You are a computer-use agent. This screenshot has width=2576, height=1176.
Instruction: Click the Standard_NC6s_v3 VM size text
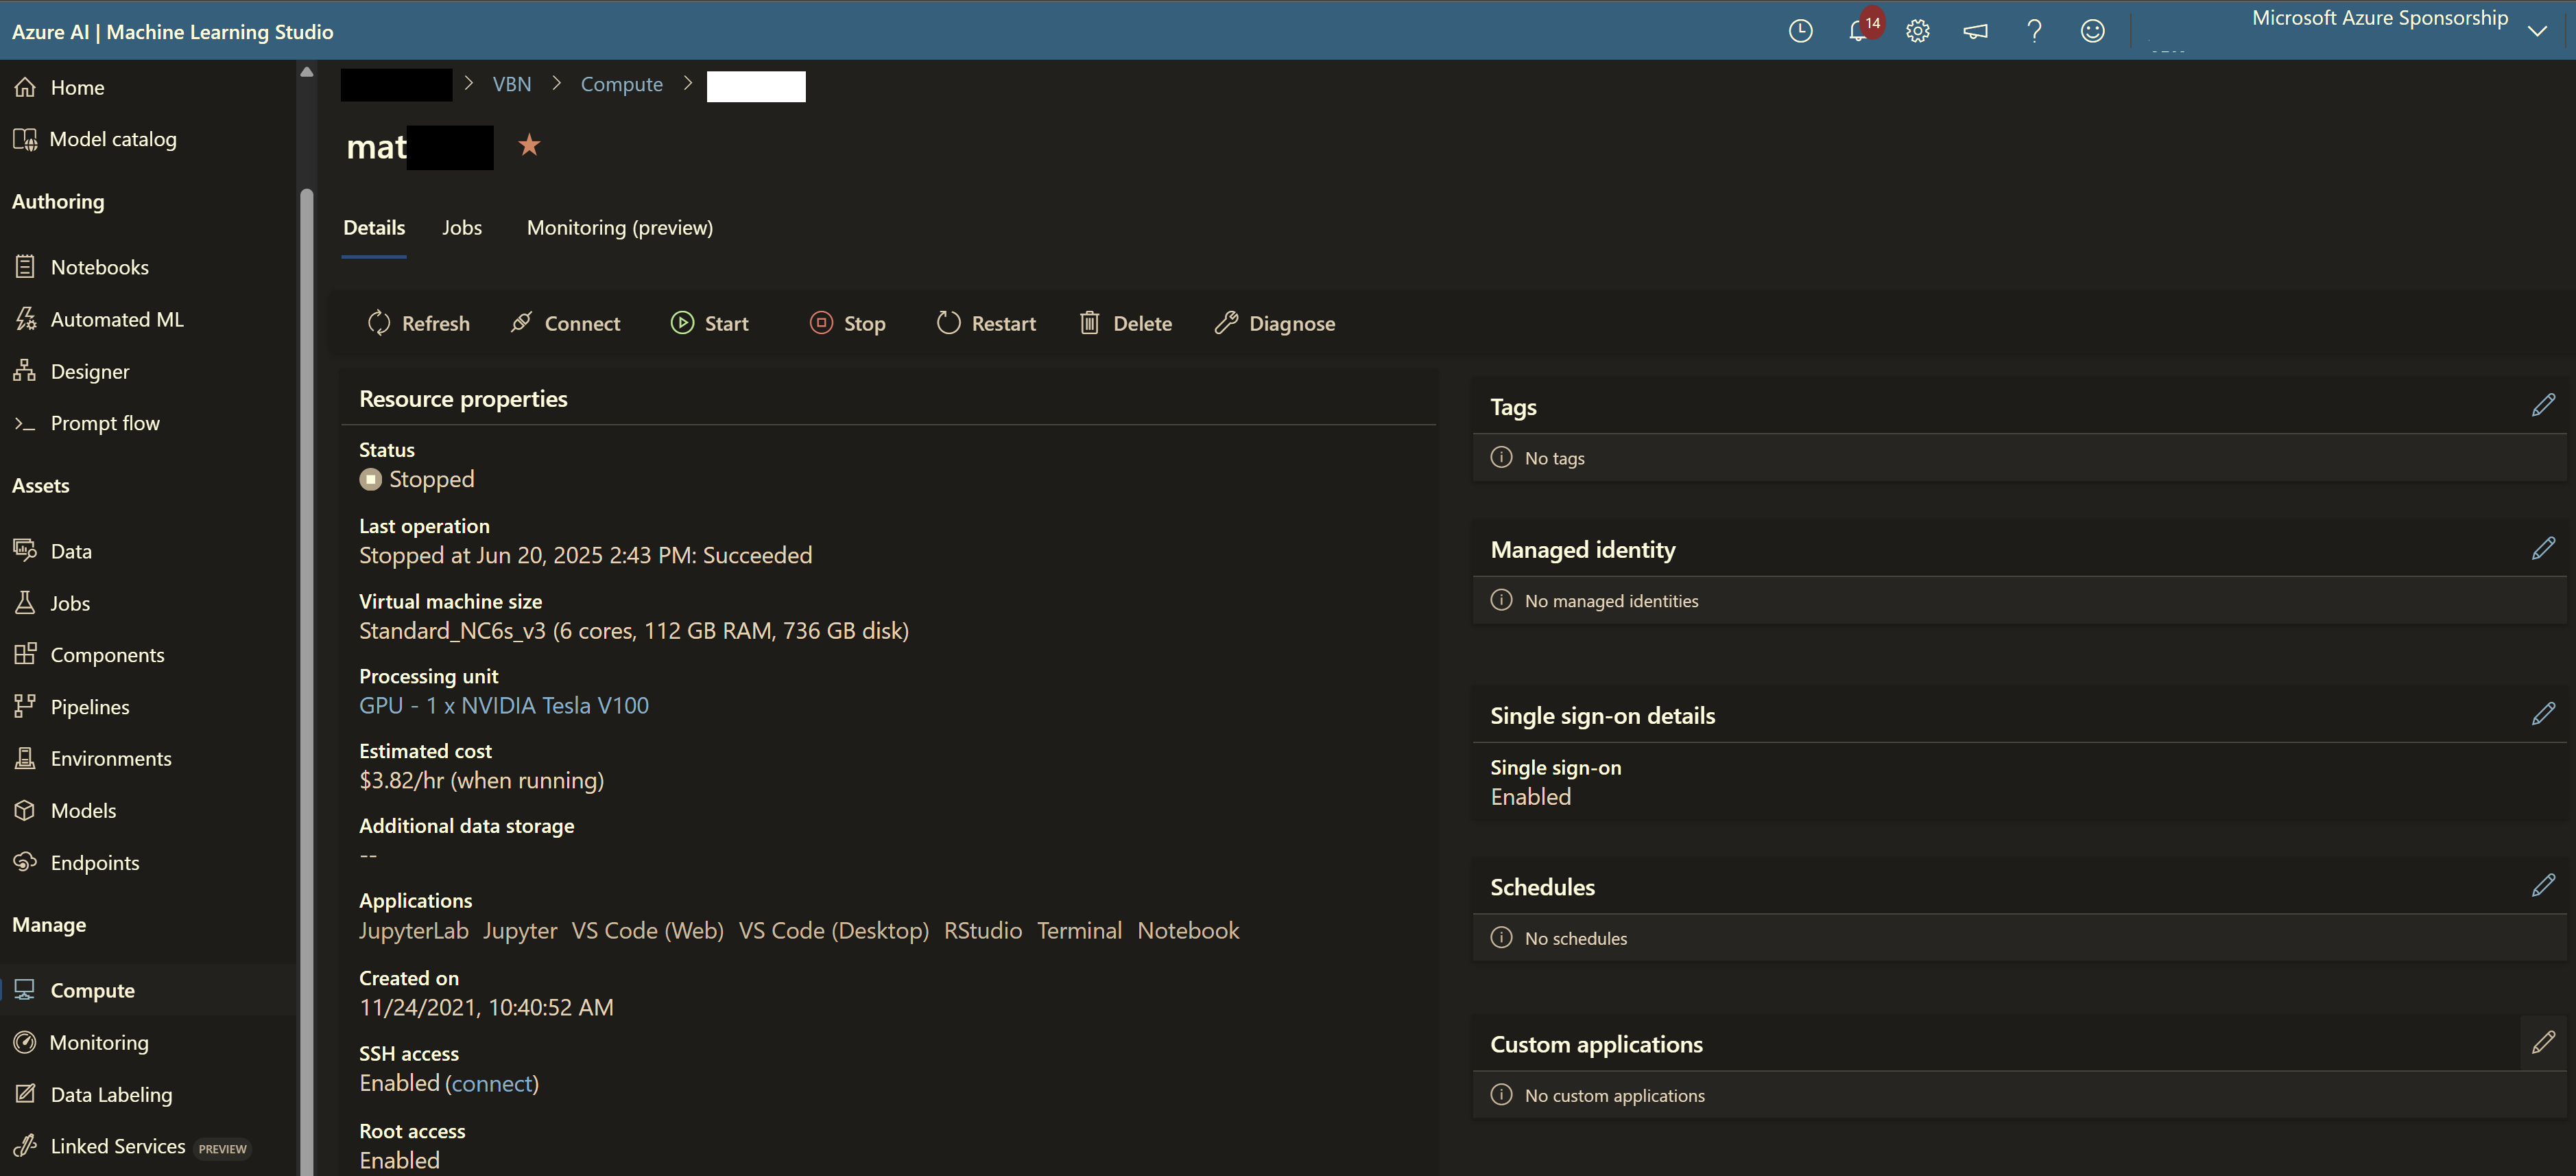[x=634, y=631]
